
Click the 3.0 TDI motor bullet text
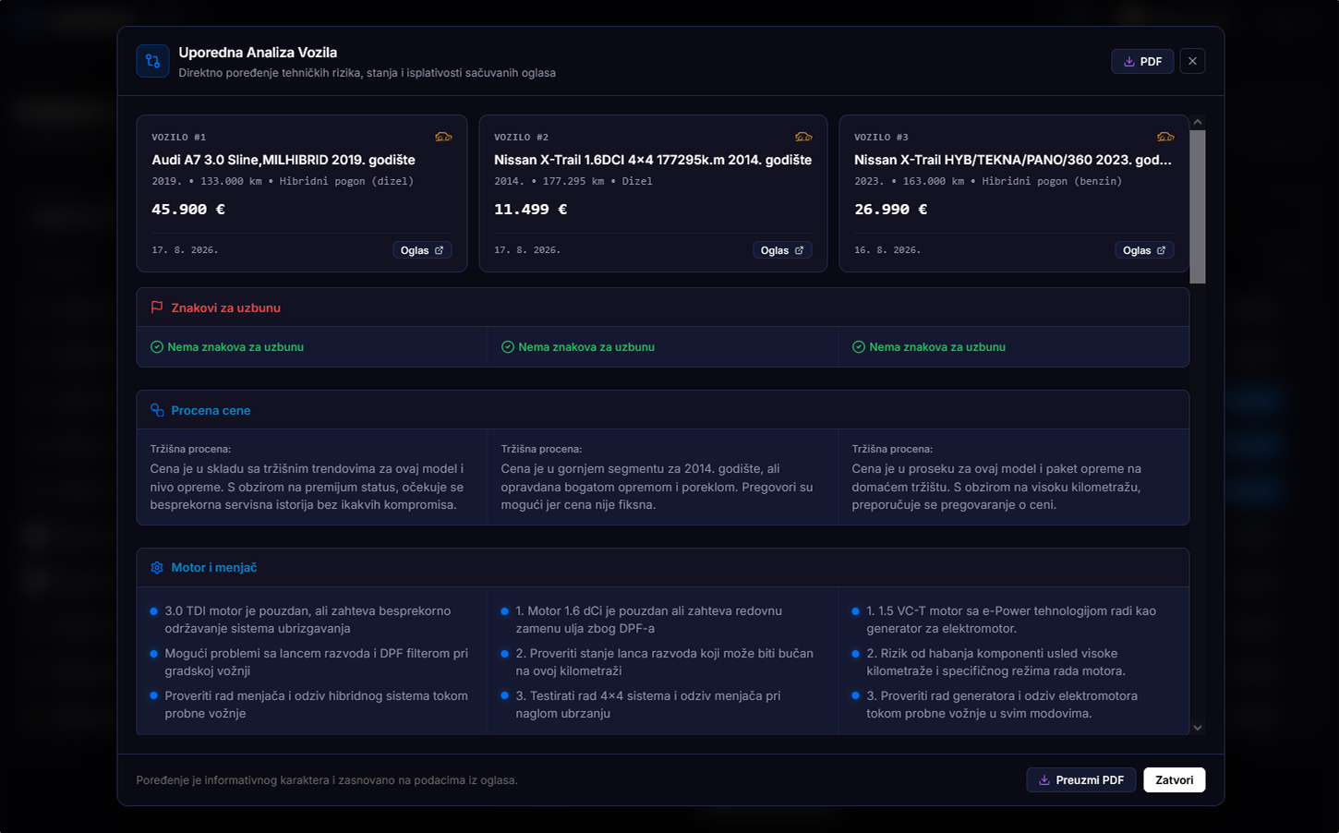coord(308,620)
